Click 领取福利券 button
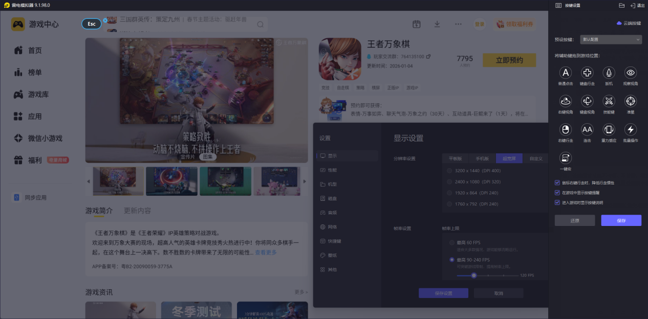Viewport: 648px width, 319px height. coord(514,24)
